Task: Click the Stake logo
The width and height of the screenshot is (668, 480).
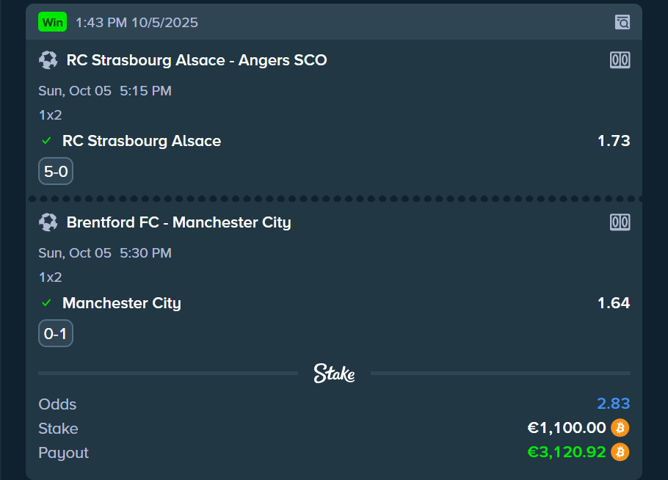Action: point(334,374)
